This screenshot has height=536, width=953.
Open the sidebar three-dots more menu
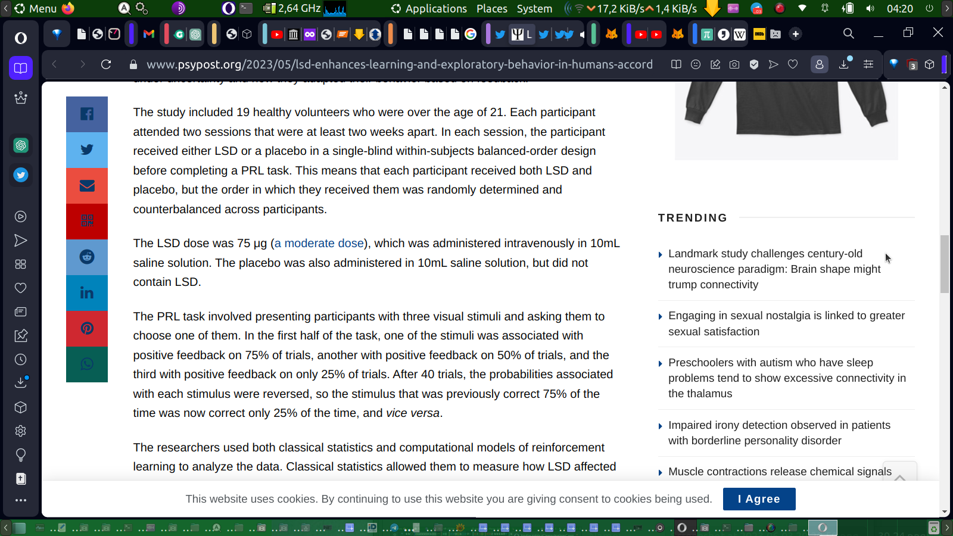coord(21,500)
